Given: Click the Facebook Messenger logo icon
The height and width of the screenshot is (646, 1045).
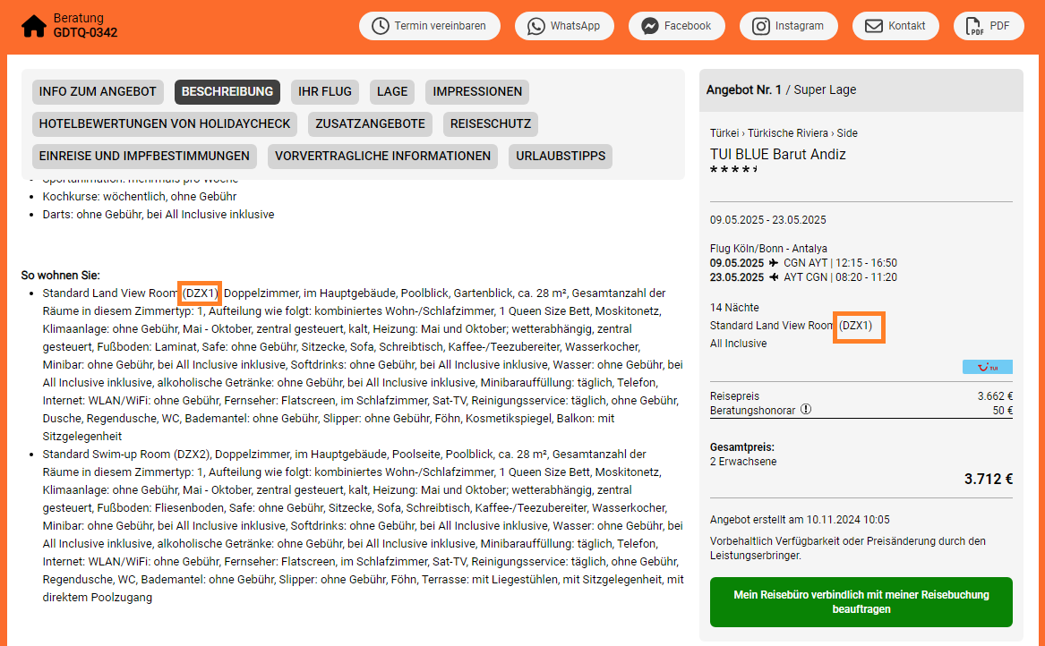Looking at the screenshot, I should 650,26.
